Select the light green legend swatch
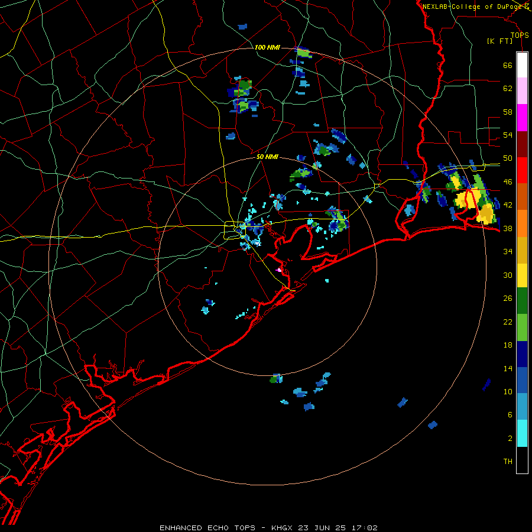Screen dimensions: 532x532 point(522,327)
